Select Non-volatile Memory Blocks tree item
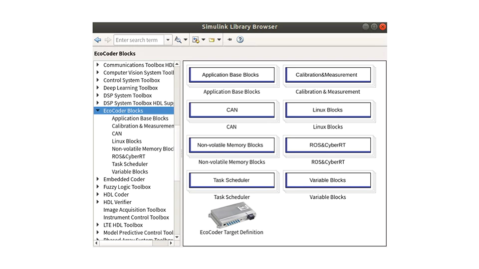This screenshot has height=269, width=479. 143,149
